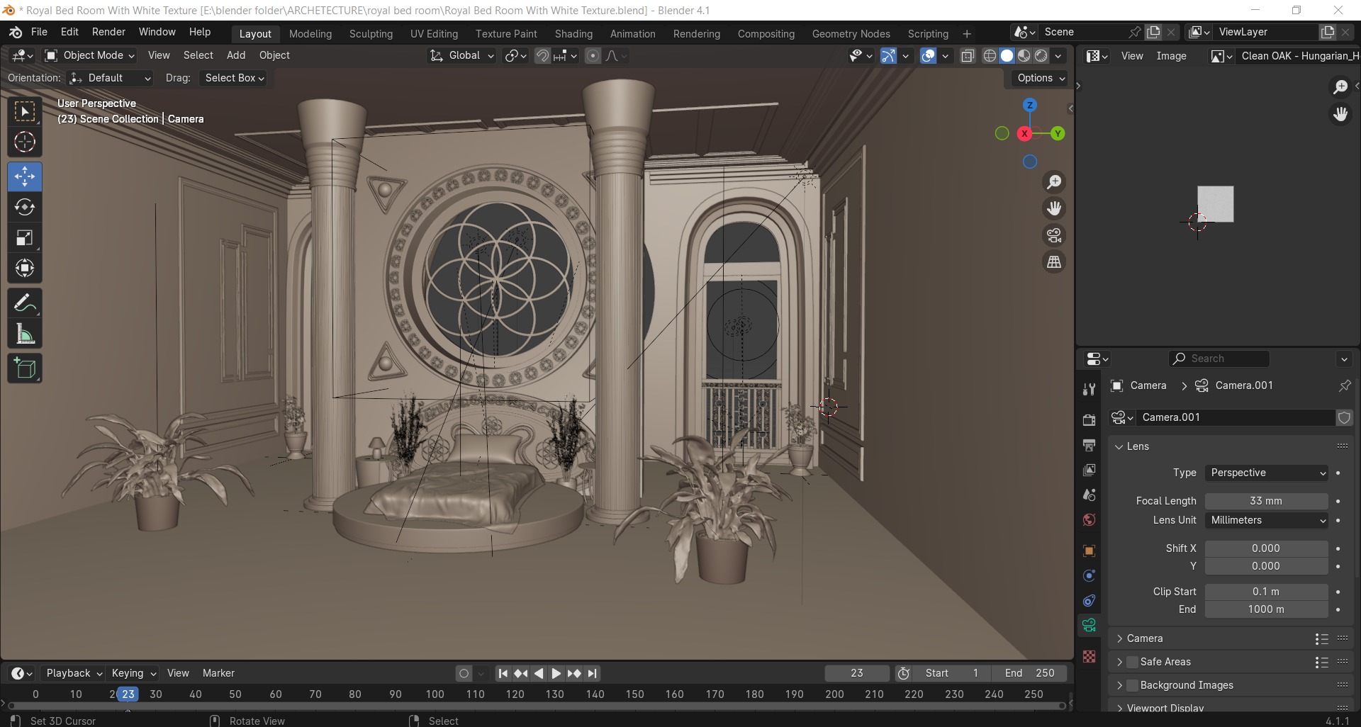Switch to the Shading workspace tab
Screen dimensions: 1361x727
(573, 33)
